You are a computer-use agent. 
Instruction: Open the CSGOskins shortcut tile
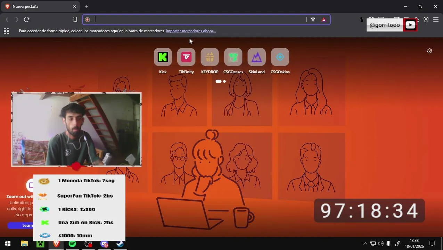point(280,57)
